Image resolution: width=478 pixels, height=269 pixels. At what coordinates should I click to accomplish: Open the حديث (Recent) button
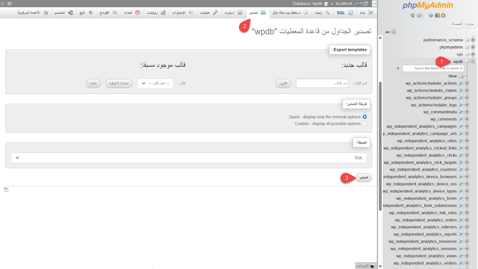click(x=470, y=24)
